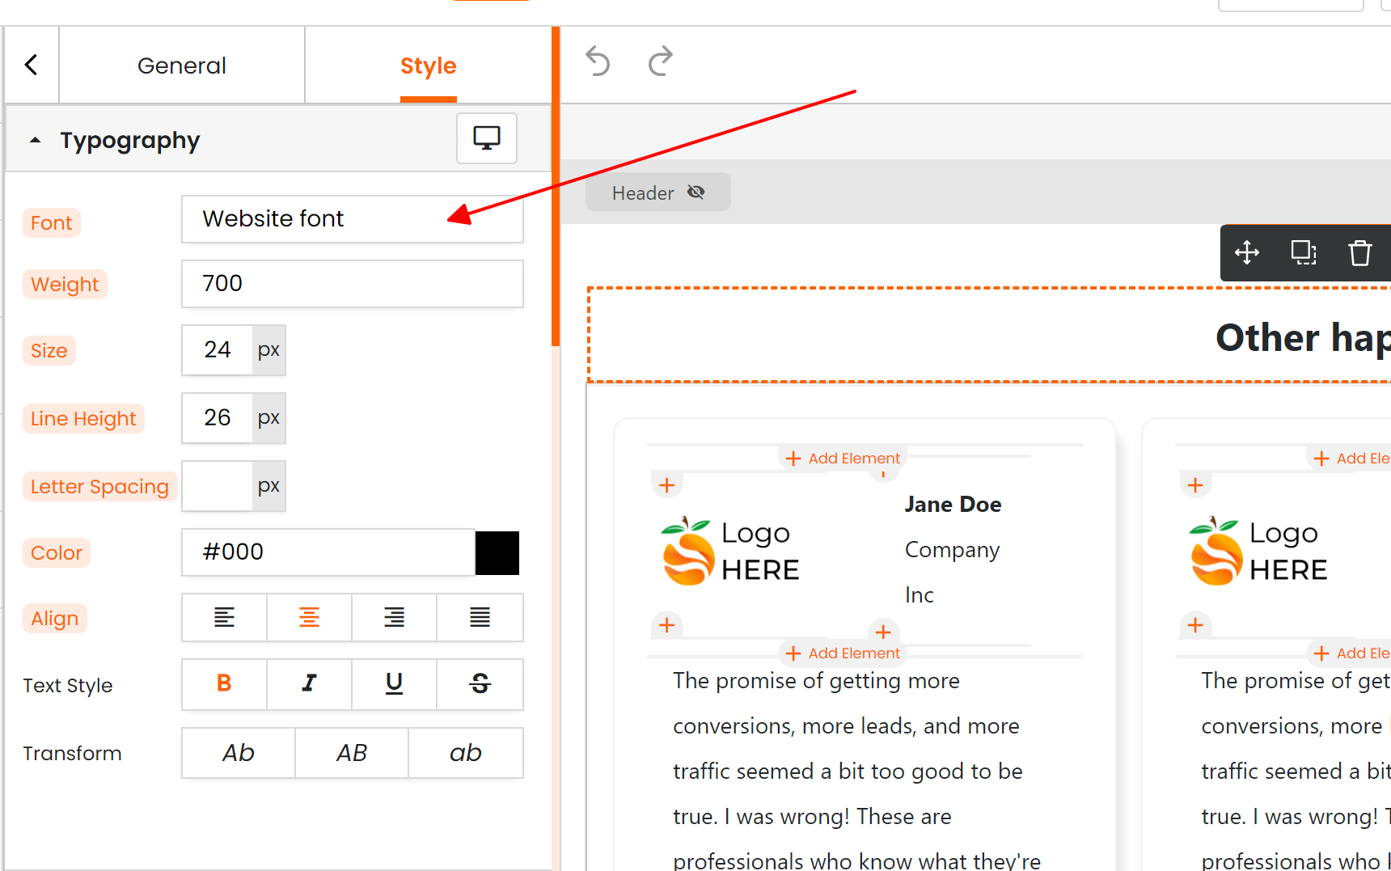Viewport: 1391px width, 871px height.
Task: Click the empty Letter Spacing field
Action: pos(218,485)
